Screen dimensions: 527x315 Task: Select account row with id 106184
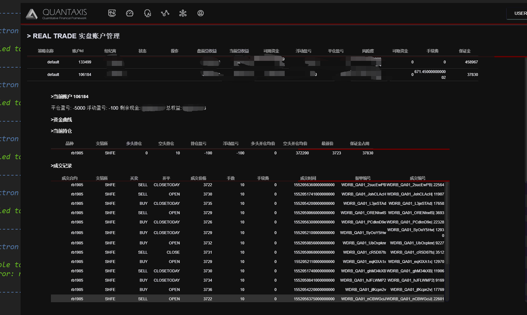252,75
